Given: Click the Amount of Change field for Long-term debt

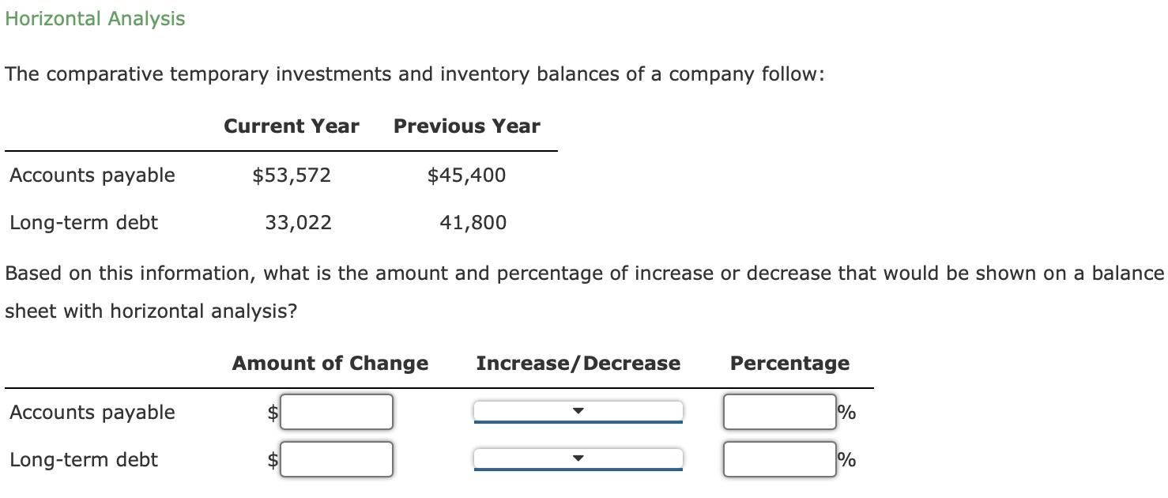Looking at the screenshot, I should pos(337,459).
